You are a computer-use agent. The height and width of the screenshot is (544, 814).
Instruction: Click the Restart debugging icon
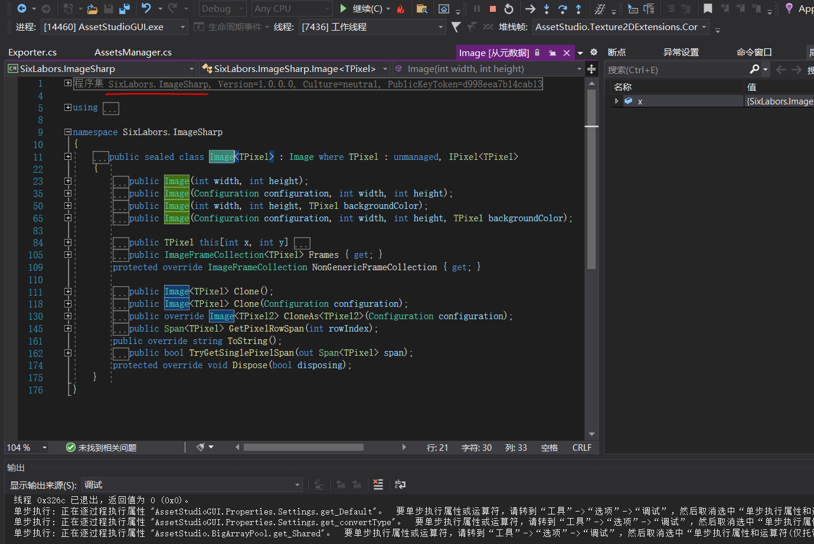[509, 9]
